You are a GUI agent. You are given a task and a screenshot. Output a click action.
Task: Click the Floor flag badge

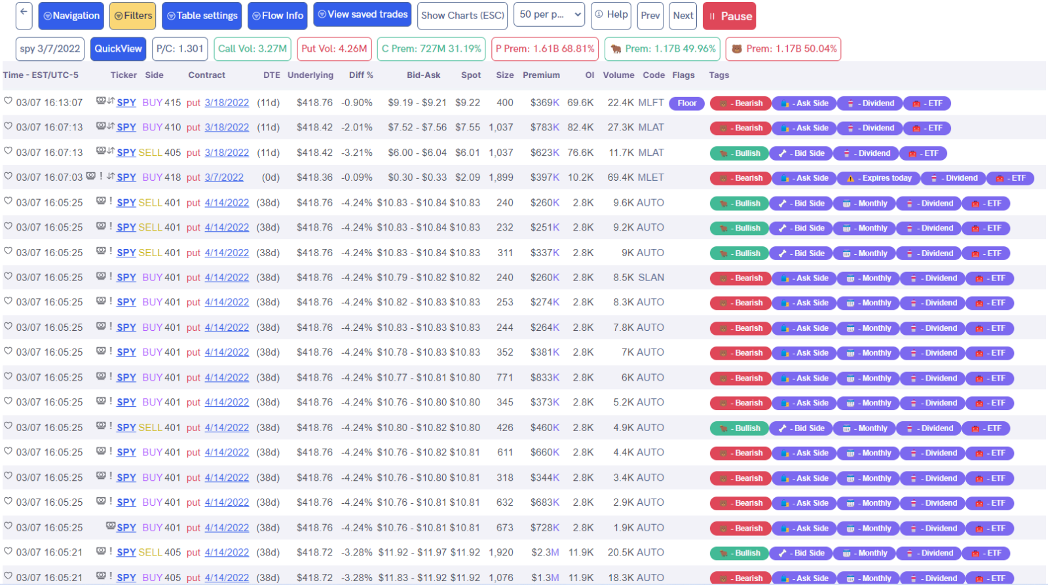(x=686, y=104)
